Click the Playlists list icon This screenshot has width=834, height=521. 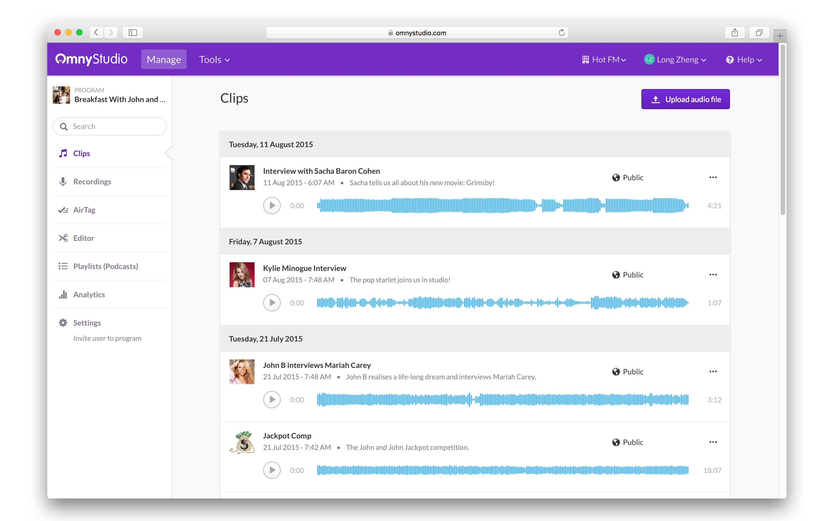coord(63,266)
